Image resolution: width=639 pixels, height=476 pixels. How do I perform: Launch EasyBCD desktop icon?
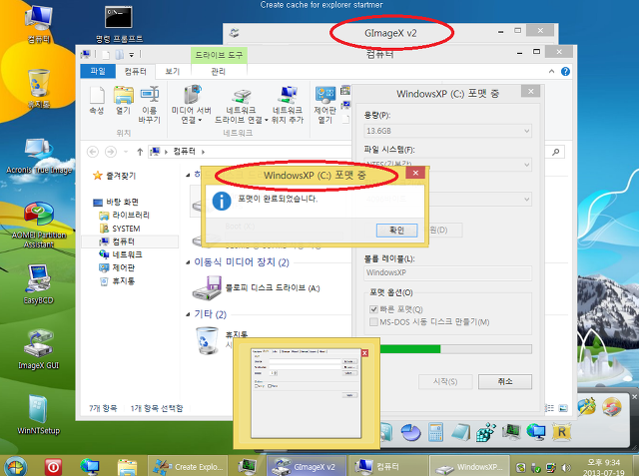pos(39,284)
